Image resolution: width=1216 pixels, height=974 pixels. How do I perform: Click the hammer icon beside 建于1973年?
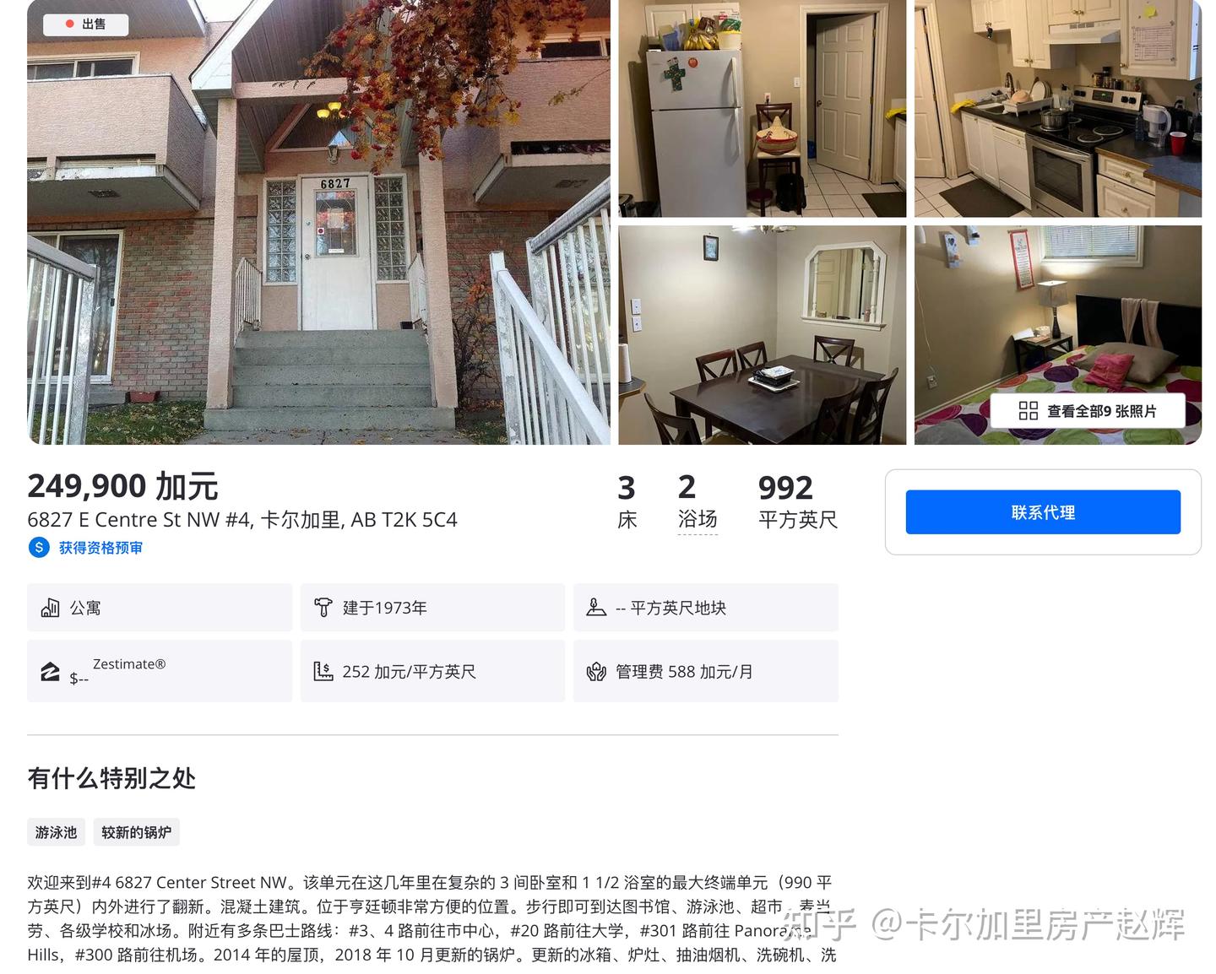coord(323,608)
